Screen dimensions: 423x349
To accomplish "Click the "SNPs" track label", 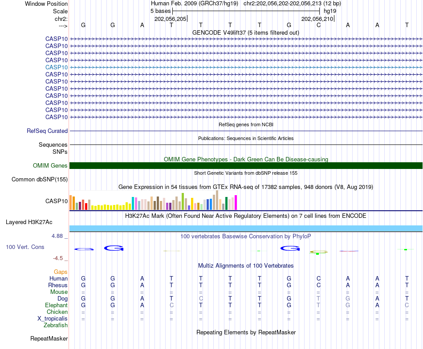I will click(x=60, y=152).
